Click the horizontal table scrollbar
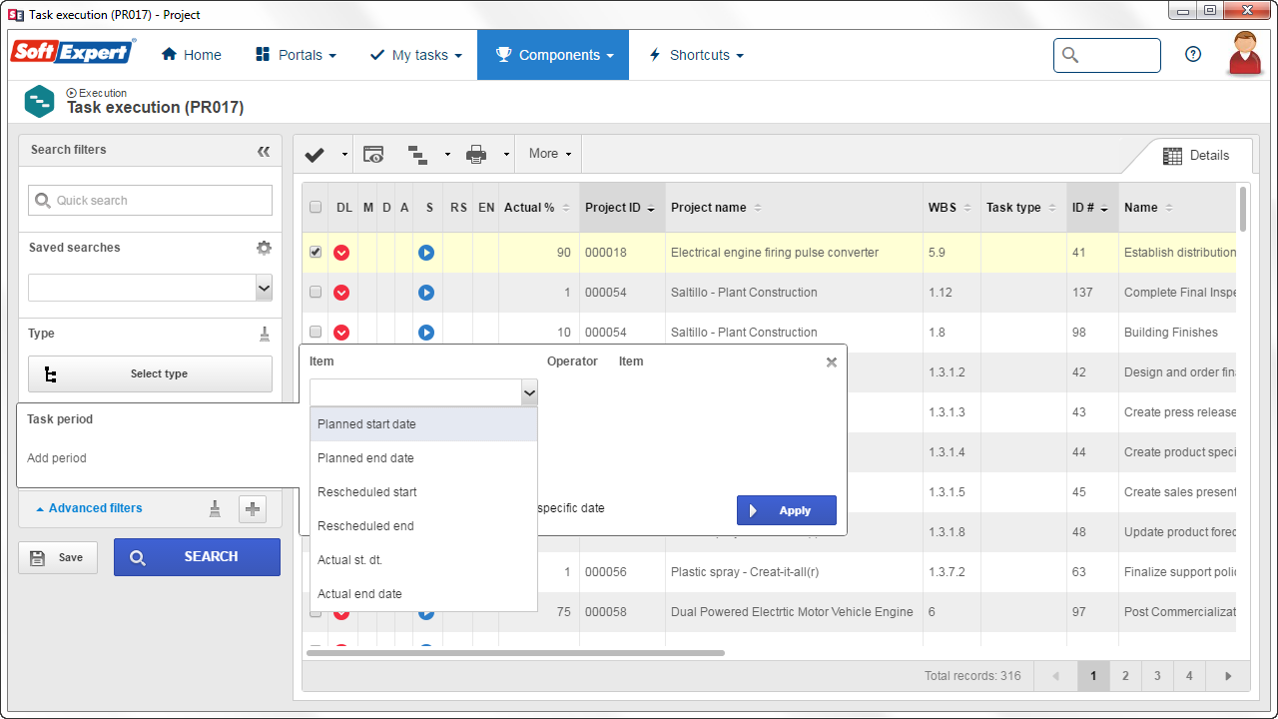 click(515, 653)
